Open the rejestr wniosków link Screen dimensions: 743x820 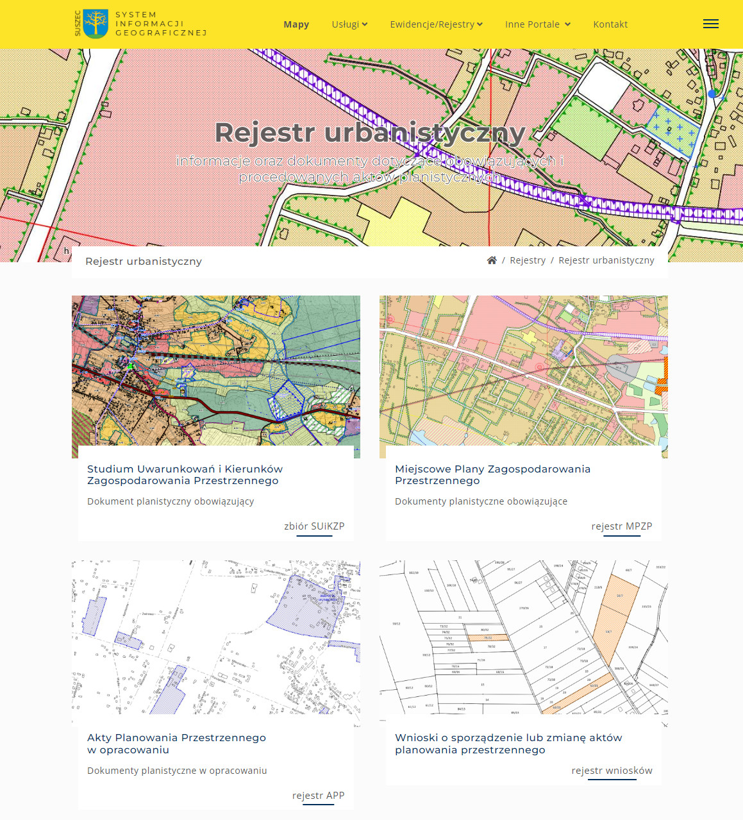point(612,771)
